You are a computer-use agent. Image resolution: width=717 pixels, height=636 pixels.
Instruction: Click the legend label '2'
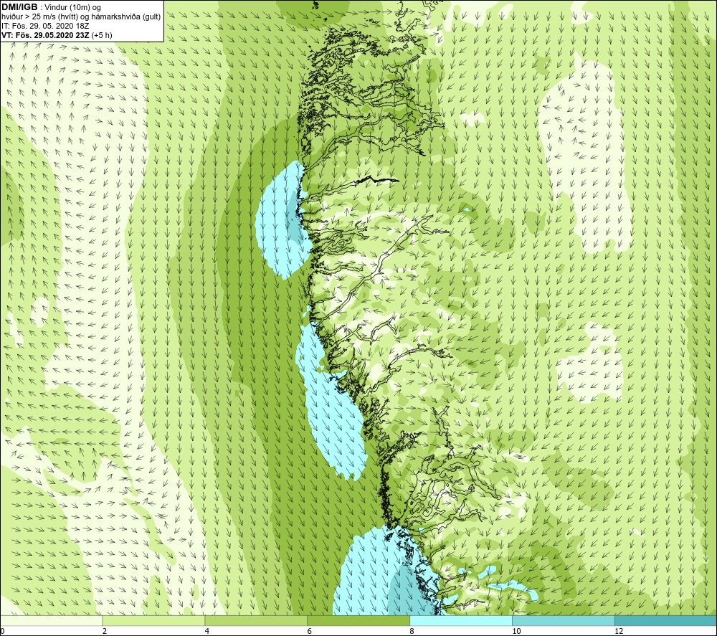pos(105,632)
